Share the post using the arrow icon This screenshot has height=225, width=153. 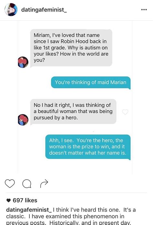(44, 183)
